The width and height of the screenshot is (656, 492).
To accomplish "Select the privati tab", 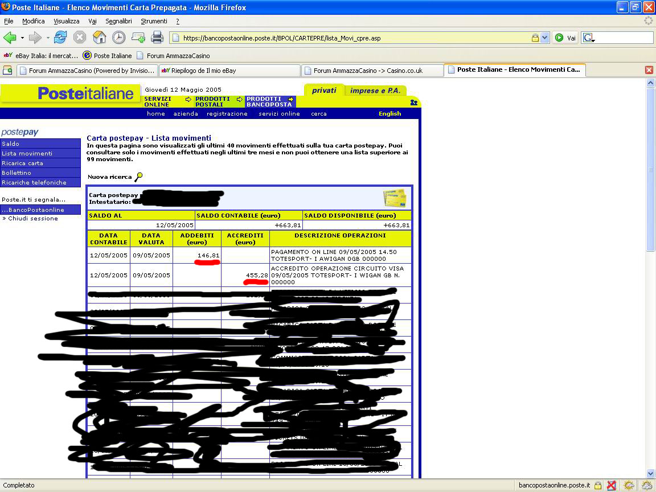I will (x=324, y=91).
